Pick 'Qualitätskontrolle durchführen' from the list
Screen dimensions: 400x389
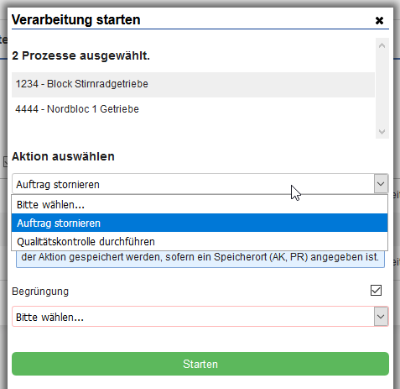(x=200, y=242)
